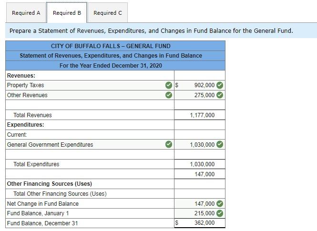
Task: Click the green checkmark beside Property Taxes label
Action: coord(169,85)
